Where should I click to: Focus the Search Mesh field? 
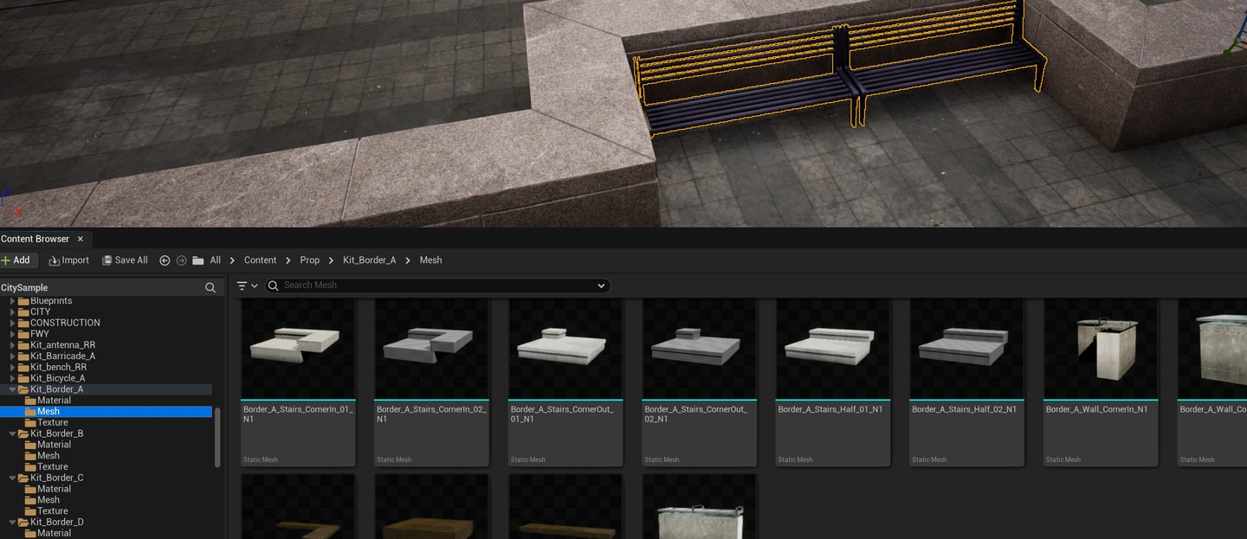click(437, 286)
